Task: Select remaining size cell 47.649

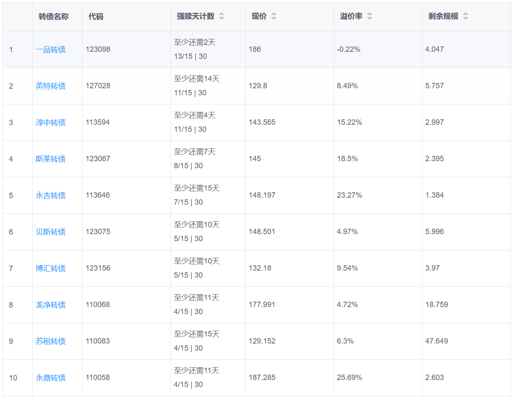Action: (x=436, y=341)
